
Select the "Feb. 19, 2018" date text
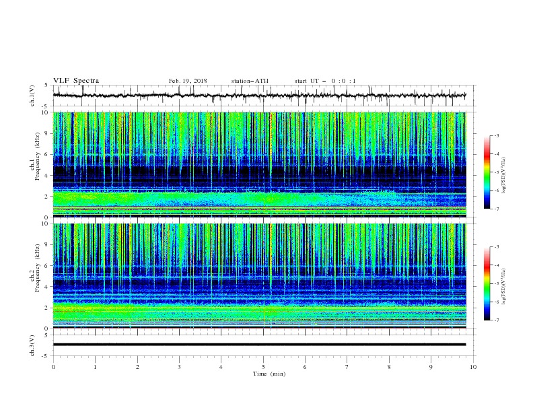point(188,81)
